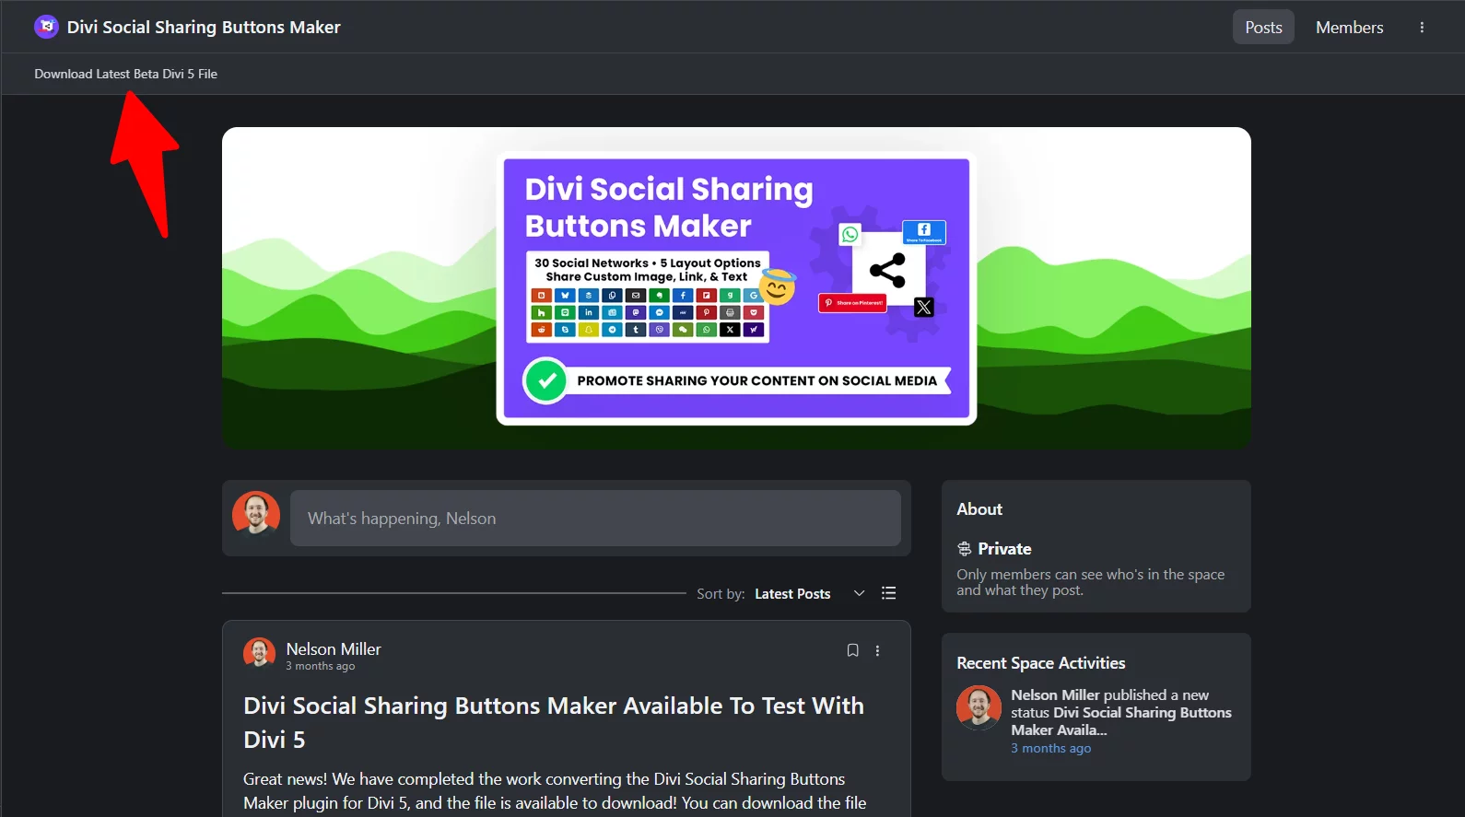
Task: Click the post's 3 months ago timestamp
Action: 320,666
